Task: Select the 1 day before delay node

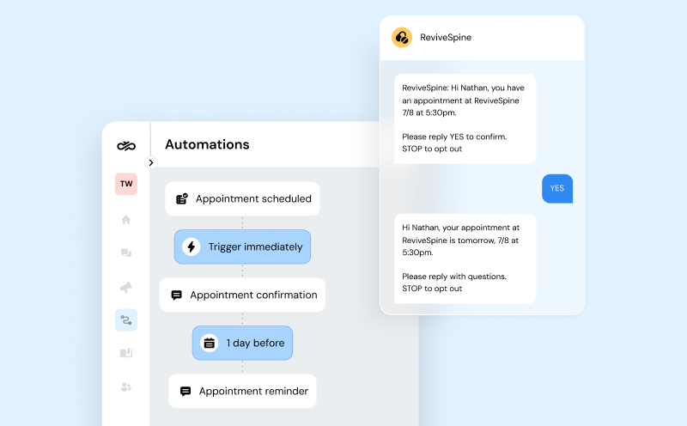Action: (x=242, y=343)
